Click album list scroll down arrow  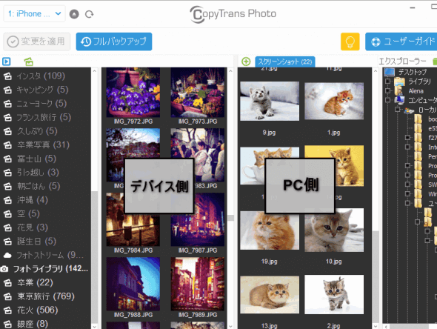95,326
